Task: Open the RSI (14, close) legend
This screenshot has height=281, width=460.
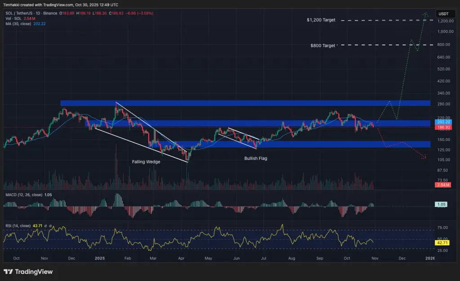Action: click(x=18, y=226)
